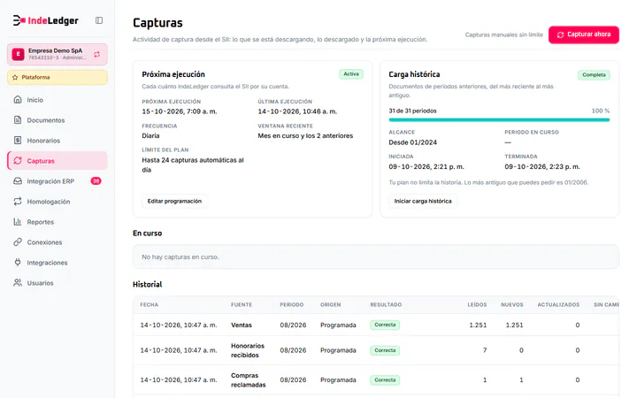The height and width of the screenshot is (398, 637).
Task: Click the Usuarios people icon
Action: pos(18,282)
